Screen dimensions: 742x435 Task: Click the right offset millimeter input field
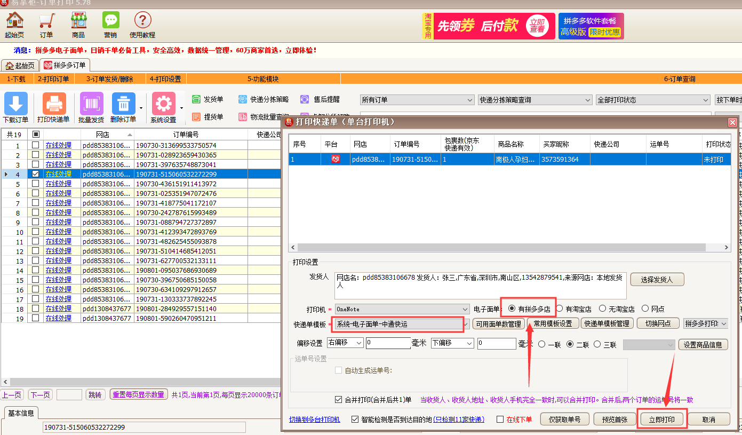click(388, 343)
